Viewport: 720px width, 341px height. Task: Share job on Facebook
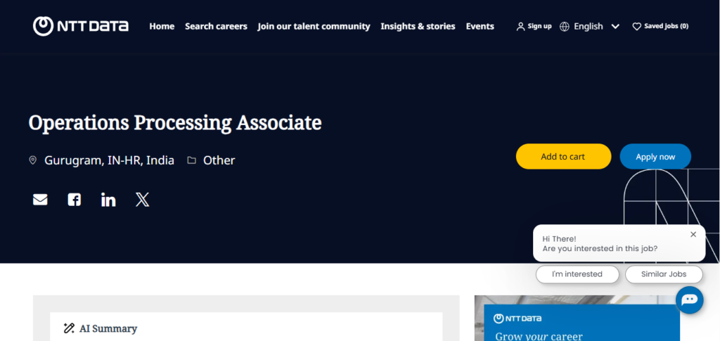(x=75, y=200)
